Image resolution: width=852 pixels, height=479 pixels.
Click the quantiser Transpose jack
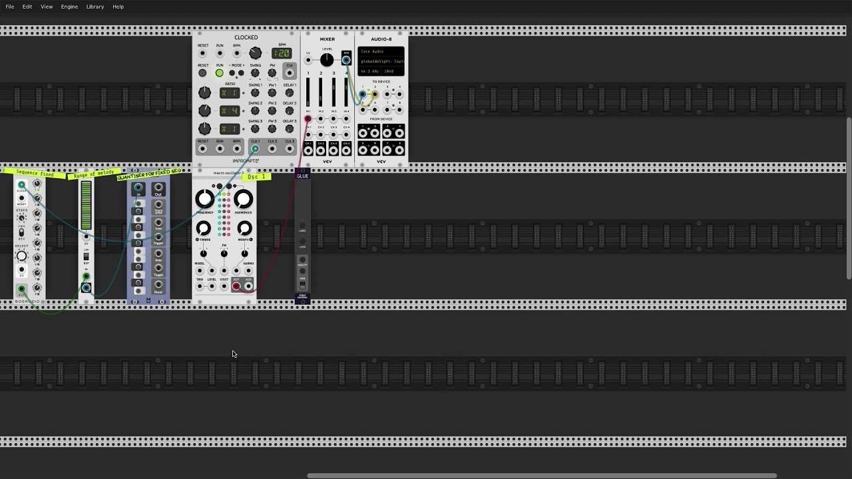click(x=158, y=204)
